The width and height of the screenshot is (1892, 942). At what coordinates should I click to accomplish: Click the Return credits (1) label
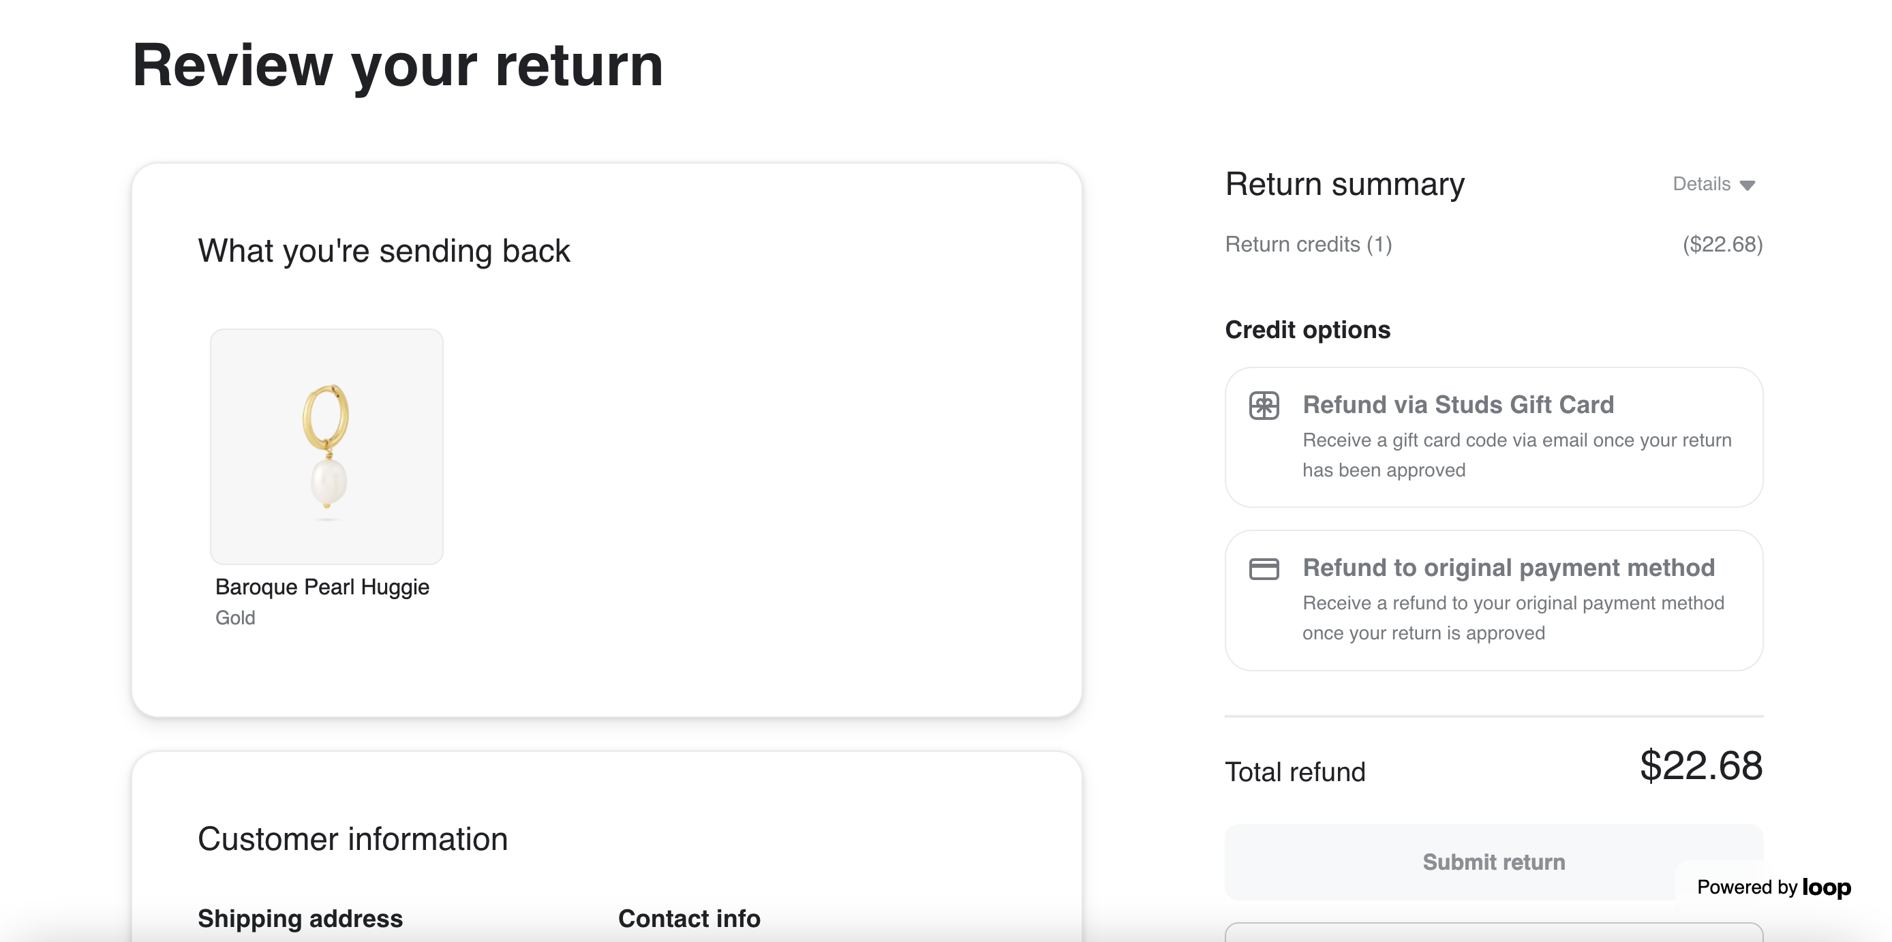[x=1308, y=244]
